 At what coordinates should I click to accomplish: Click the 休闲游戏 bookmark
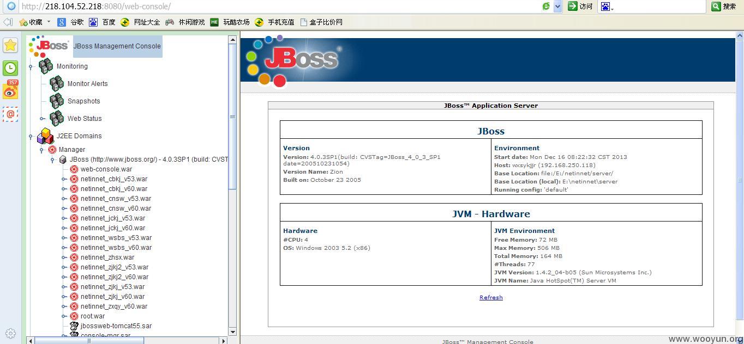point(185,22)
